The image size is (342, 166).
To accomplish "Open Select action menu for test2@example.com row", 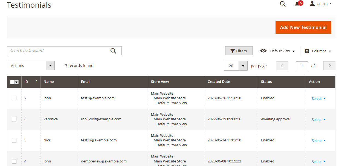I will [318, 98].
